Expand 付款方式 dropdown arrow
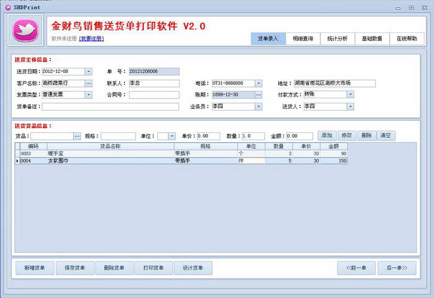This screenshot has width=434, height=298. point(350,95)
